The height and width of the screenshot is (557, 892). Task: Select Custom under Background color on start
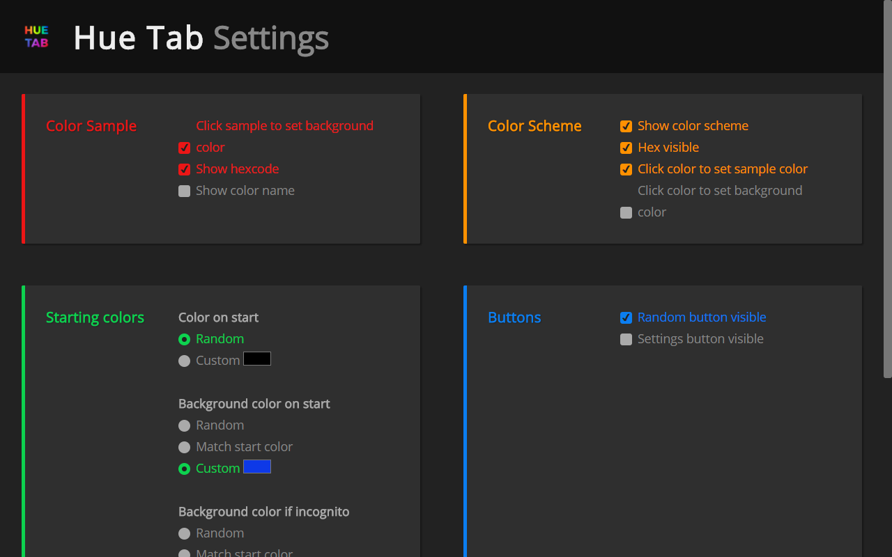pos(184,469)
